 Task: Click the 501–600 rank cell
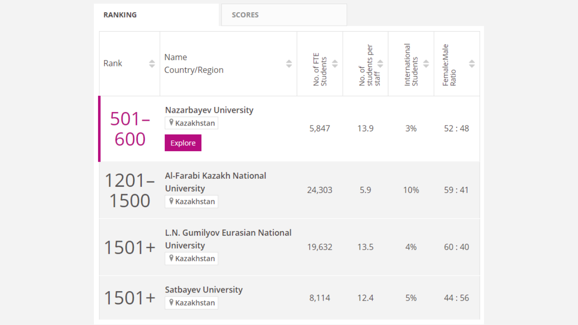[130, 129]
